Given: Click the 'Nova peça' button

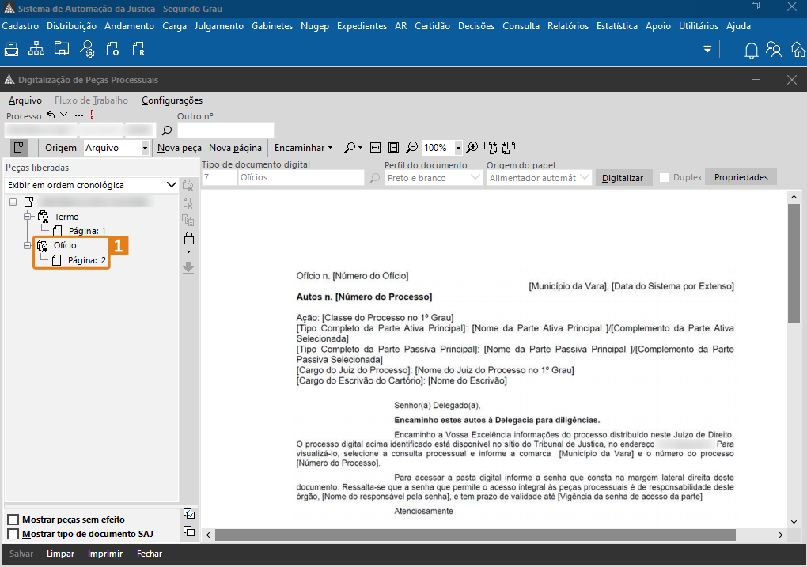Looking at the screenshot, I should click(180, 148).
